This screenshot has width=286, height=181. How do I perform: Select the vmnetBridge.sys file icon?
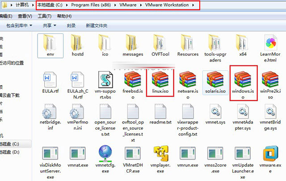click(x=270, y=111)
